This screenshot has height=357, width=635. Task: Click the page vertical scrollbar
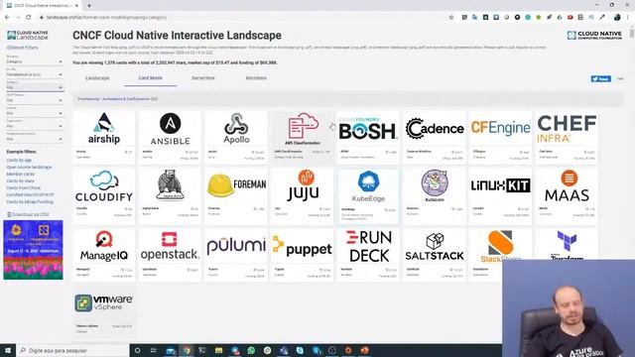click(632, 34)
